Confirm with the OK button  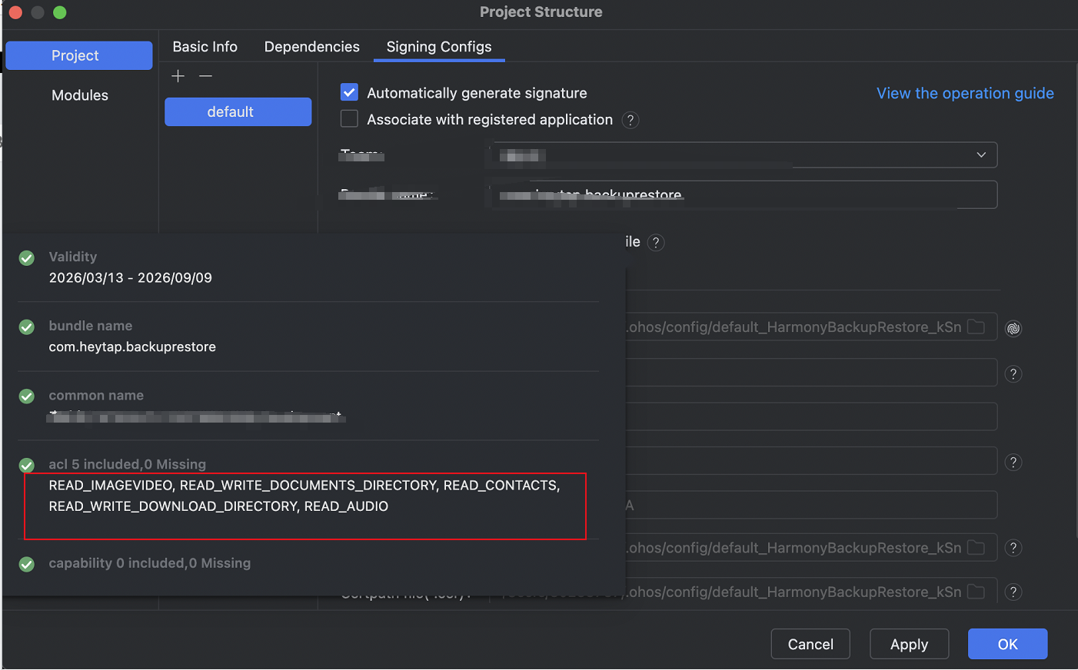point(1006,644)
